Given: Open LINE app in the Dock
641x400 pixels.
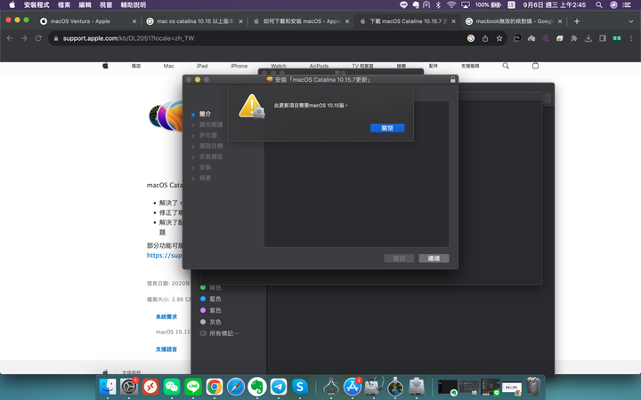Looking at the screenshot, I should (x=193, y=386).
